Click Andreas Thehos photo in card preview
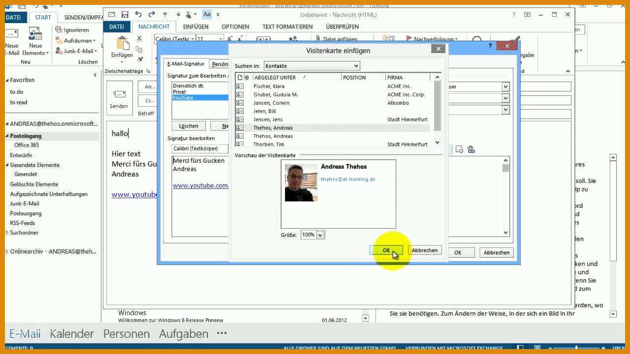 click(301, 182)
